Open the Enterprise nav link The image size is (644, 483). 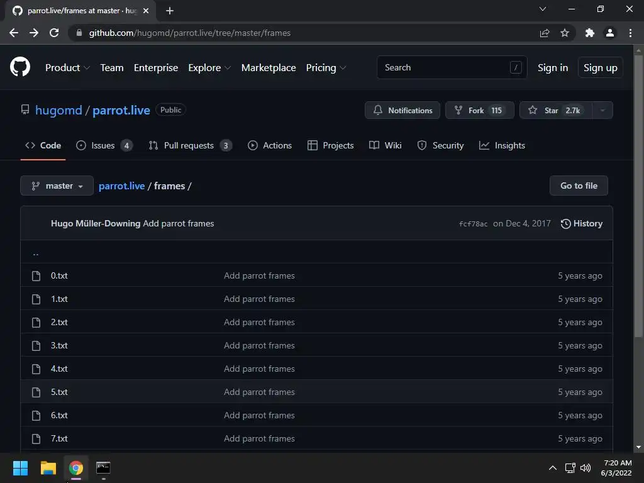156,68
